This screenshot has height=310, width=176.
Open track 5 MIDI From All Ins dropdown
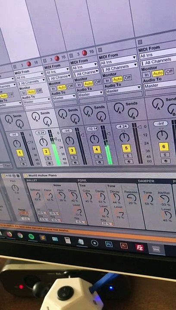point(118,60)
